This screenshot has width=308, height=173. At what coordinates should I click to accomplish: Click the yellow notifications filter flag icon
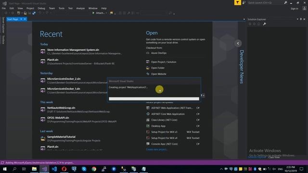[x=237, y=2]
